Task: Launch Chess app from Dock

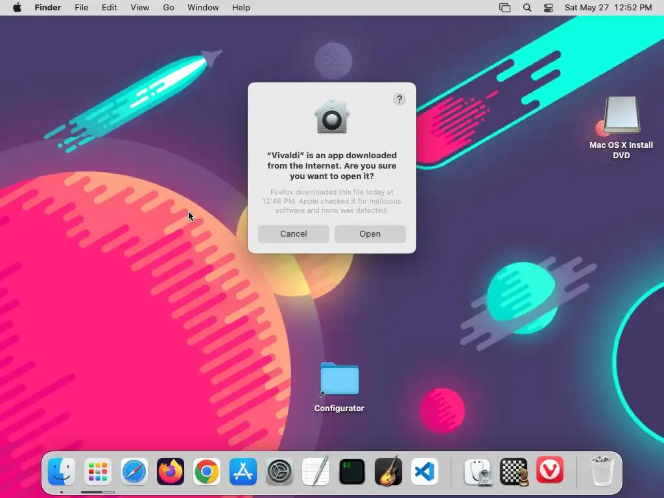Action: click(x=514, y=471)
